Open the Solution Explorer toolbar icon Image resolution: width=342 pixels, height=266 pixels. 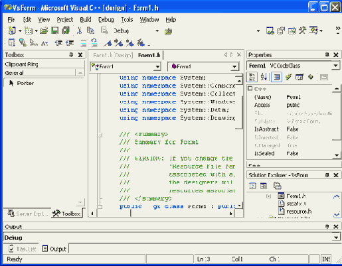point(270,31)
